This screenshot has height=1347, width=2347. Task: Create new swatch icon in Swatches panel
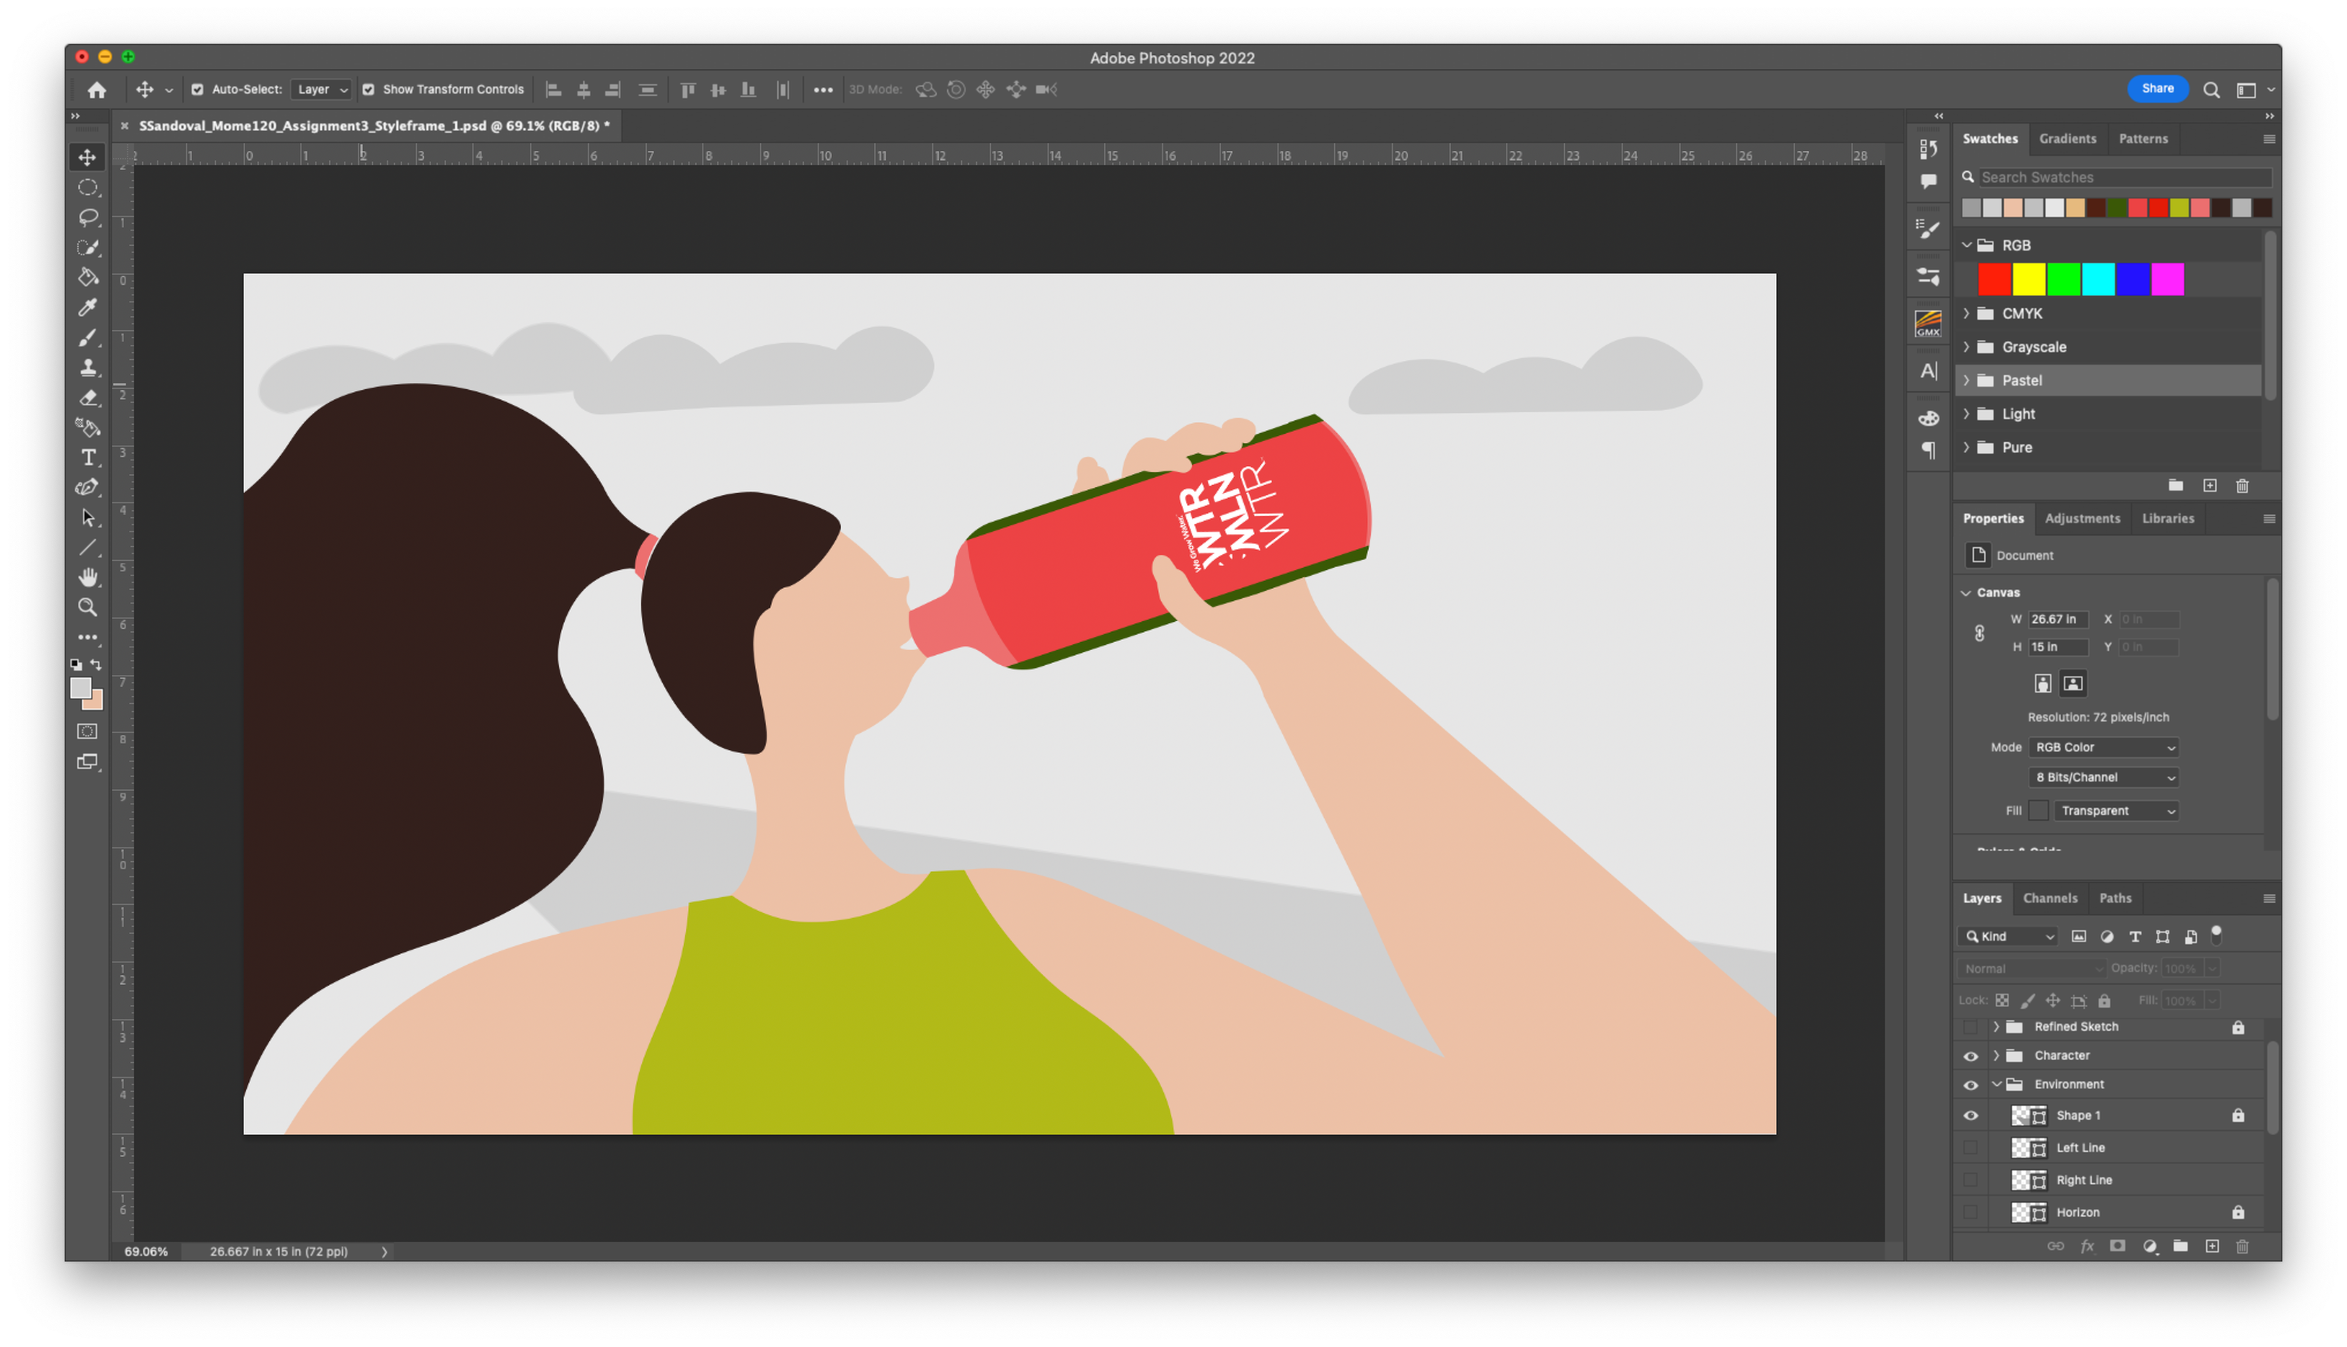2209,486
